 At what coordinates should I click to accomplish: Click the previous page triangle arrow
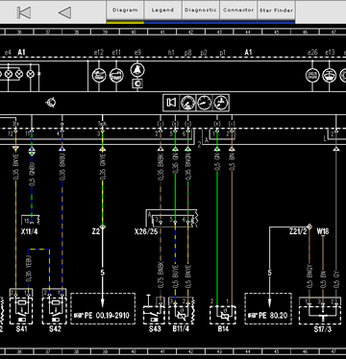click(x=64, y=12)
